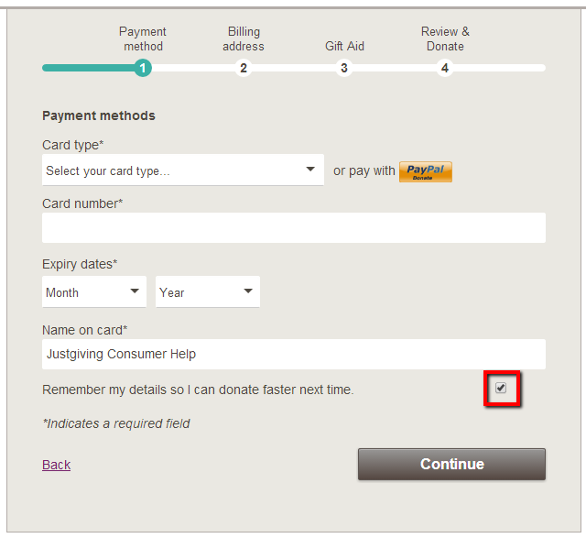The image size is (586, 538).
Task: Go to step 2 circle marker
Action: [x=244, y=68]
